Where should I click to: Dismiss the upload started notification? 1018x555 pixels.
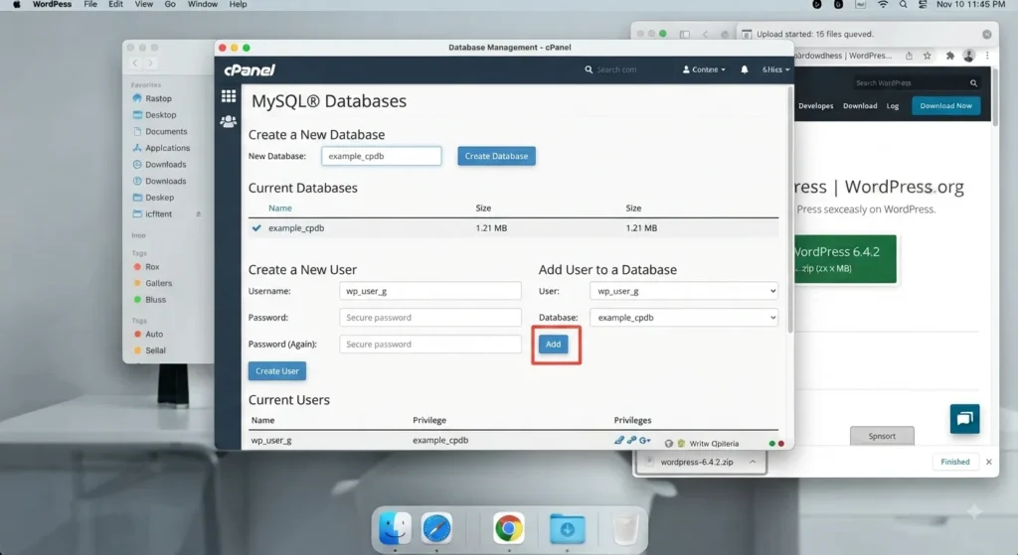pos(987,35)
